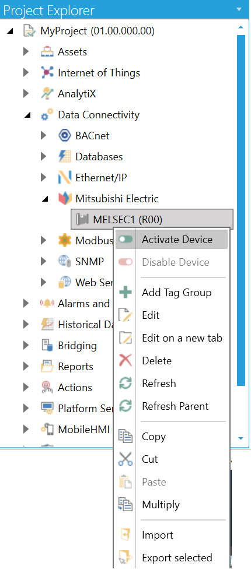The height and width of the screenshot is (573, 251).
Task: Click the scissors Cut icon
Action: point(125,459)
